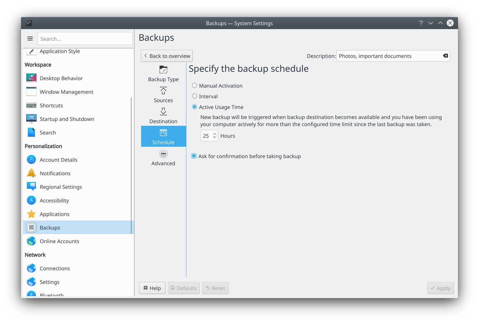Focus the sidebar Search field
The height and width of the screenshot is (323, 479).
tap(85, 39)
